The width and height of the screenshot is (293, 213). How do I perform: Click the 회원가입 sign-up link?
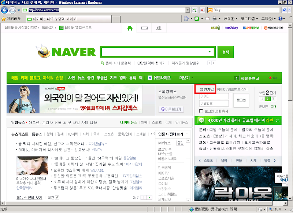click(x=207, y=89)
